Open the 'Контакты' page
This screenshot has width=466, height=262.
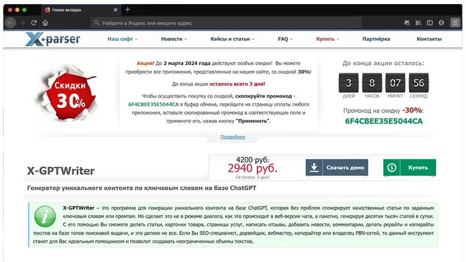[x=429, y=39]
